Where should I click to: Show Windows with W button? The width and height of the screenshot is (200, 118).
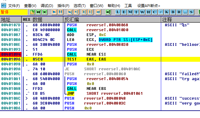click(x=142, y=12)
